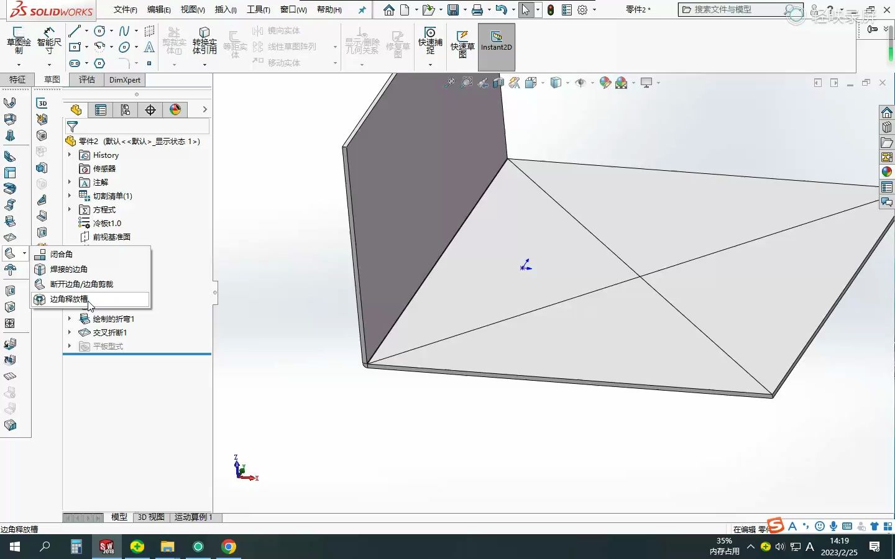Click the Chrome icon on the taskbar
This screenshot has height=559, width=895.
228,548
